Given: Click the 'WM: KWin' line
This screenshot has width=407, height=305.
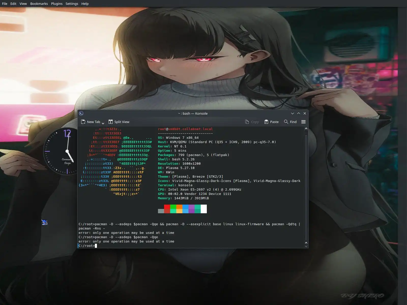Looking at the screenshot, I should [x=166, y=172].
